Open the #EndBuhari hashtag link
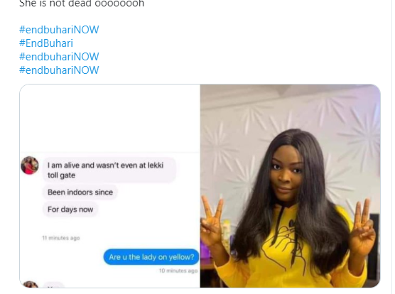The width and height of the screenshot is (395, 294). (x=46, y=43)
